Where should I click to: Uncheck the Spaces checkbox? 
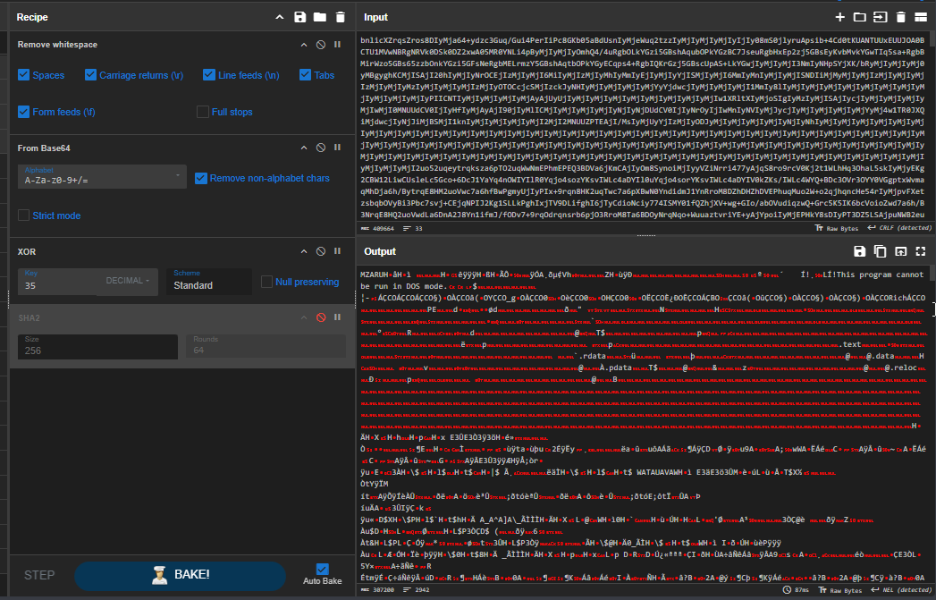24,75
